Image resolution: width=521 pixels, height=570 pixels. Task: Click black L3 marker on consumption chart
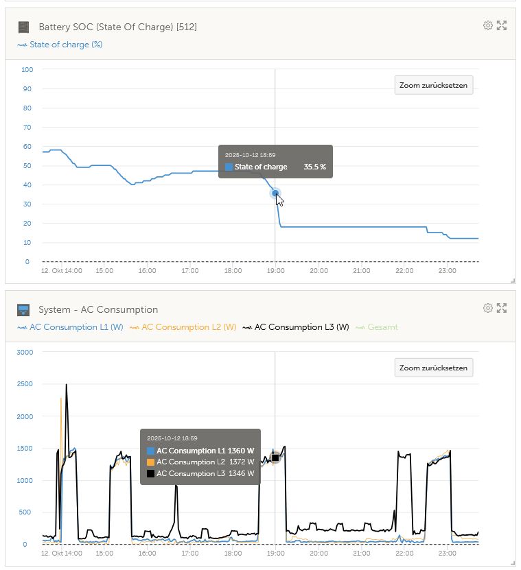tap(275, 458)
